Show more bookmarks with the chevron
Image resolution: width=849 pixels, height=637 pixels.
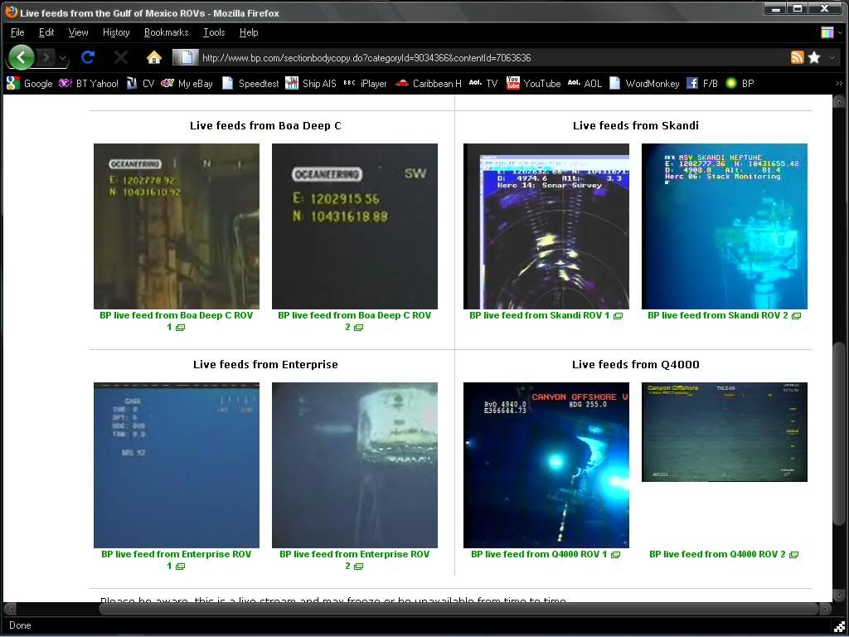pos(839,84)
